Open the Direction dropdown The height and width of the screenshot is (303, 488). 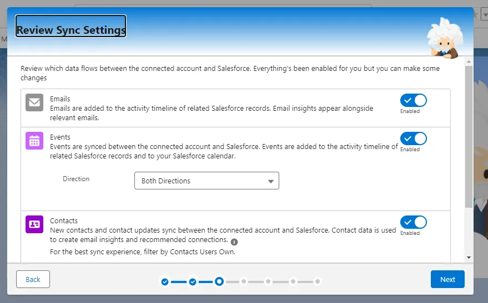207,181
